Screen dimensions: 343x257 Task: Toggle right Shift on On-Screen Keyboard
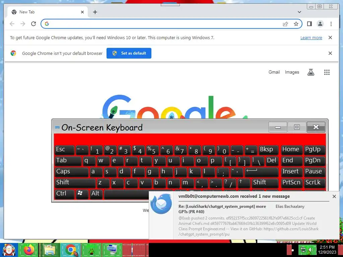tap(265, 183)
